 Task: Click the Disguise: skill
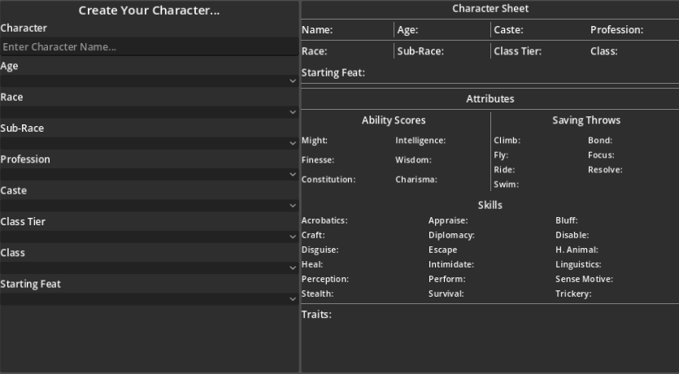click(x=320, y=250)
